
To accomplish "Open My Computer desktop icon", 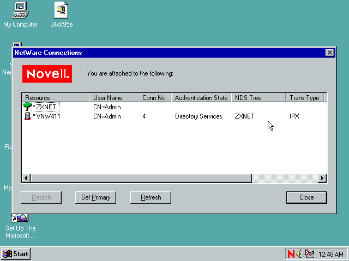I will 20,10.
